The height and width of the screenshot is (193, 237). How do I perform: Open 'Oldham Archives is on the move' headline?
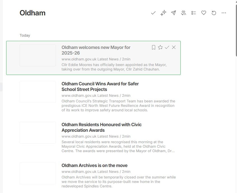coord(95,166)
